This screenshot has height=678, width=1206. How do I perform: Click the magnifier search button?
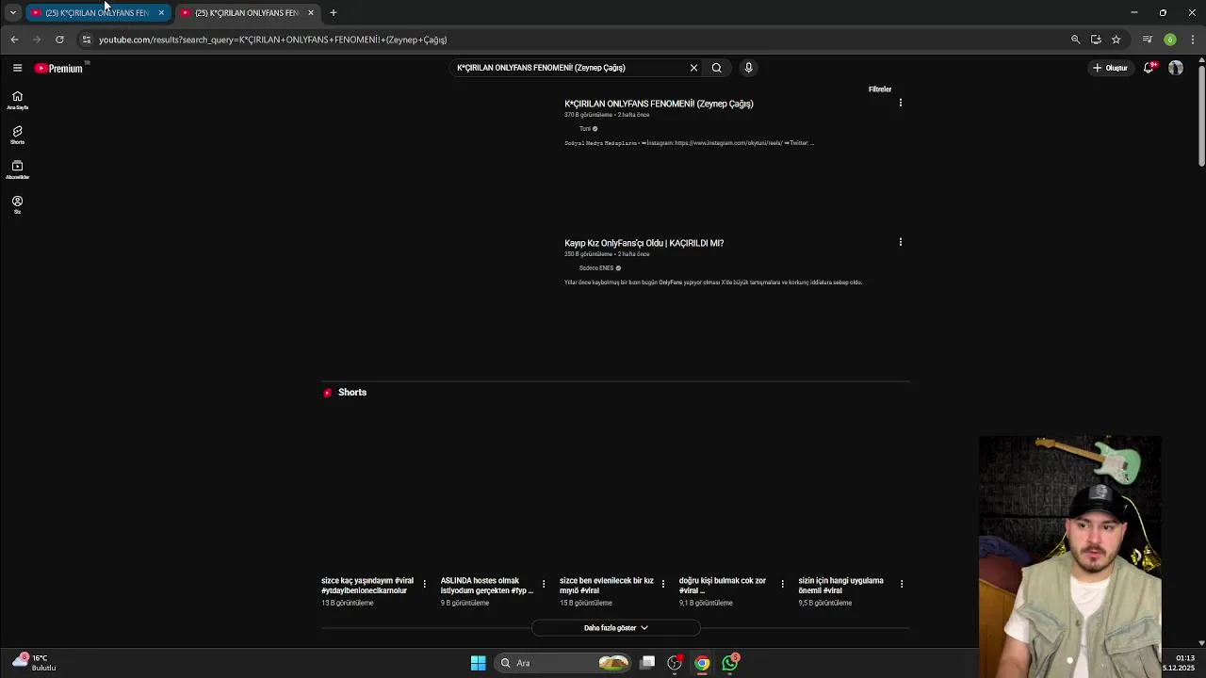pyautogui.click(x=716, y=68)
